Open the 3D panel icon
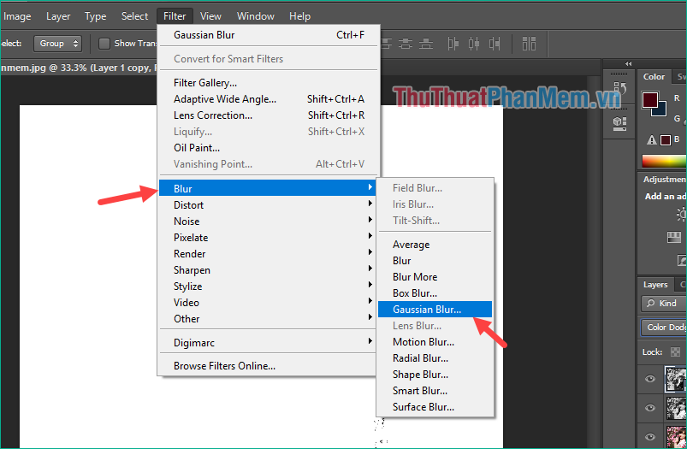The height and width of the screenshot is (449, 687). click(x=619, y=123)
